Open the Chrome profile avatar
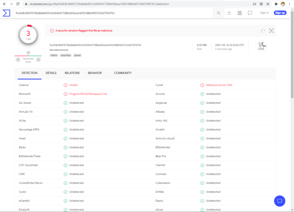 (x=283, y=4)
